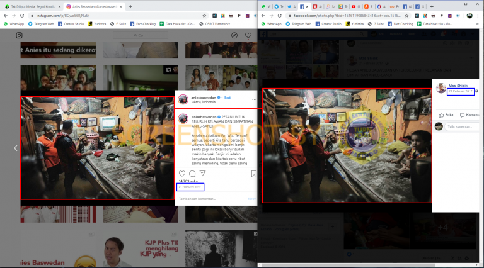Open the three-dot more options of the Instagram post
The width and height of the screenshot is (484, 268).
click(254, 99)
